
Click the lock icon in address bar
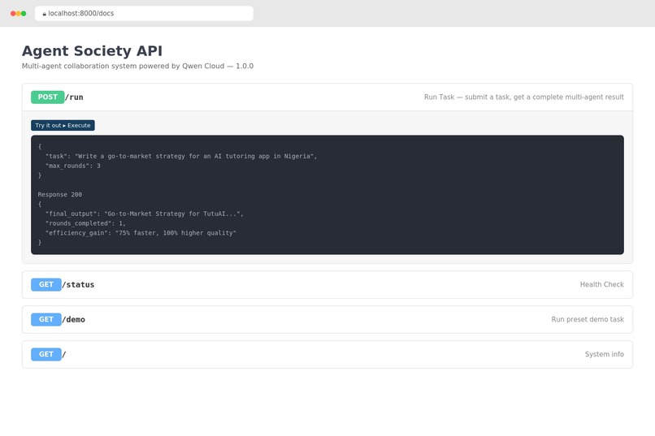point(44,14)
